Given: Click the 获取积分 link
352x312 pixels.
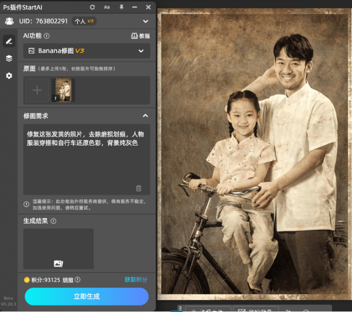Looking at the screenshot, I should tap(136, 280).
